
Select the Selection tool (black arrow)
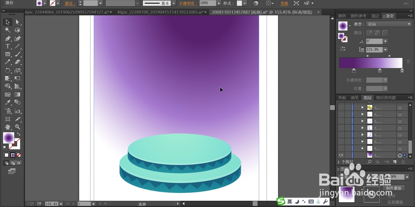pyautogui.click(x=7, y=22)
